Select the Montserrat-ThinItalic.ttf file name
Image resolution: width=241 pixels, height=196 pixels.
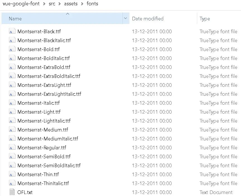(x=43, y=183)
